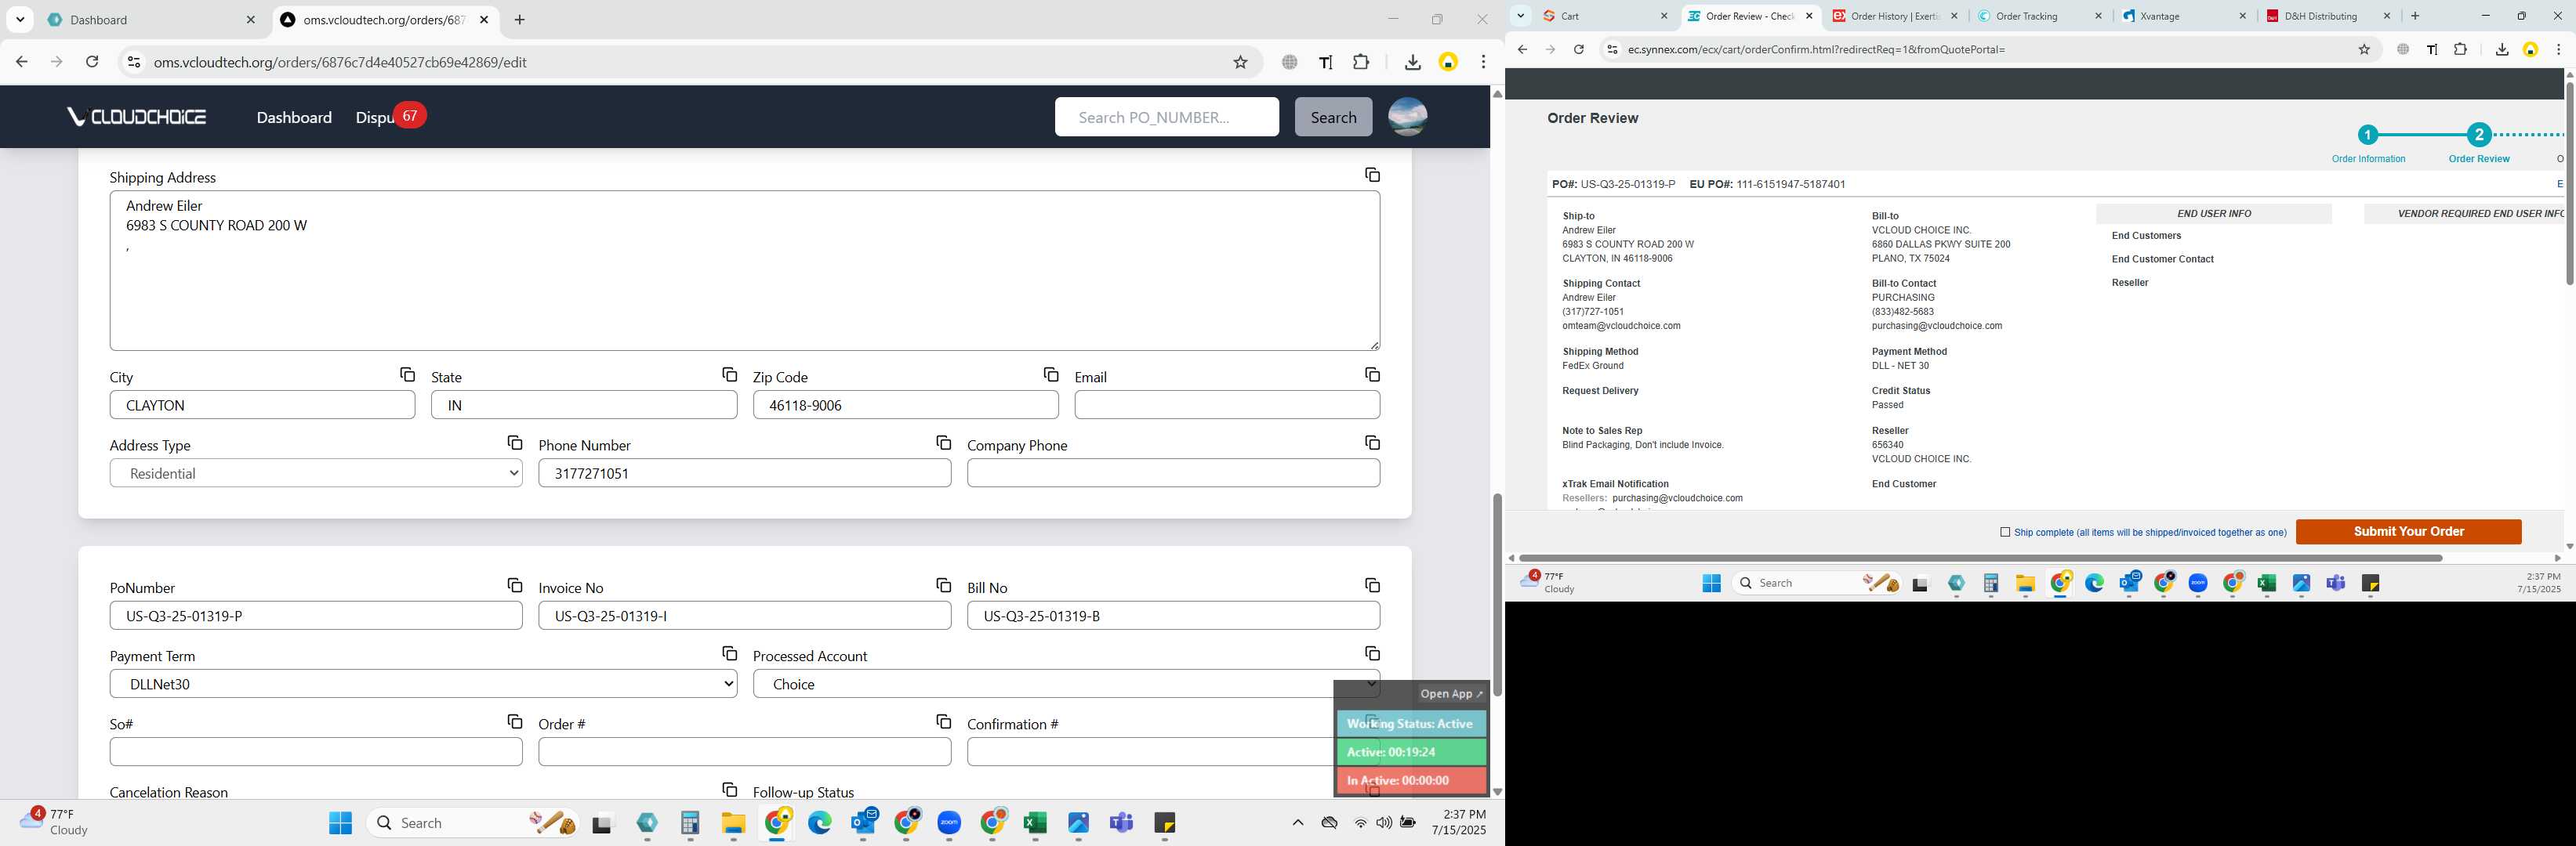The image size is (2576, 846).
Task: Click the Order Review horizontal scrollbar
Action: 1980,557
